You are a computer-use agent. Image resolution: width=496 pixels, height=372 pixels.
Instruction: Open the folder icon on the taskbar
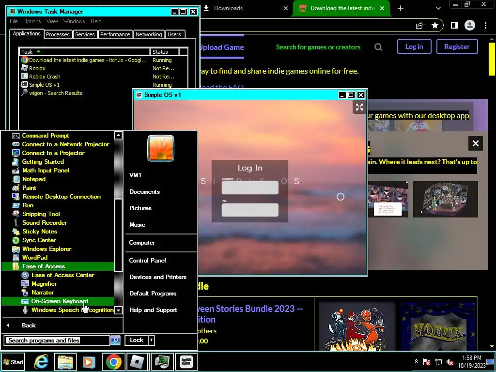65,361
